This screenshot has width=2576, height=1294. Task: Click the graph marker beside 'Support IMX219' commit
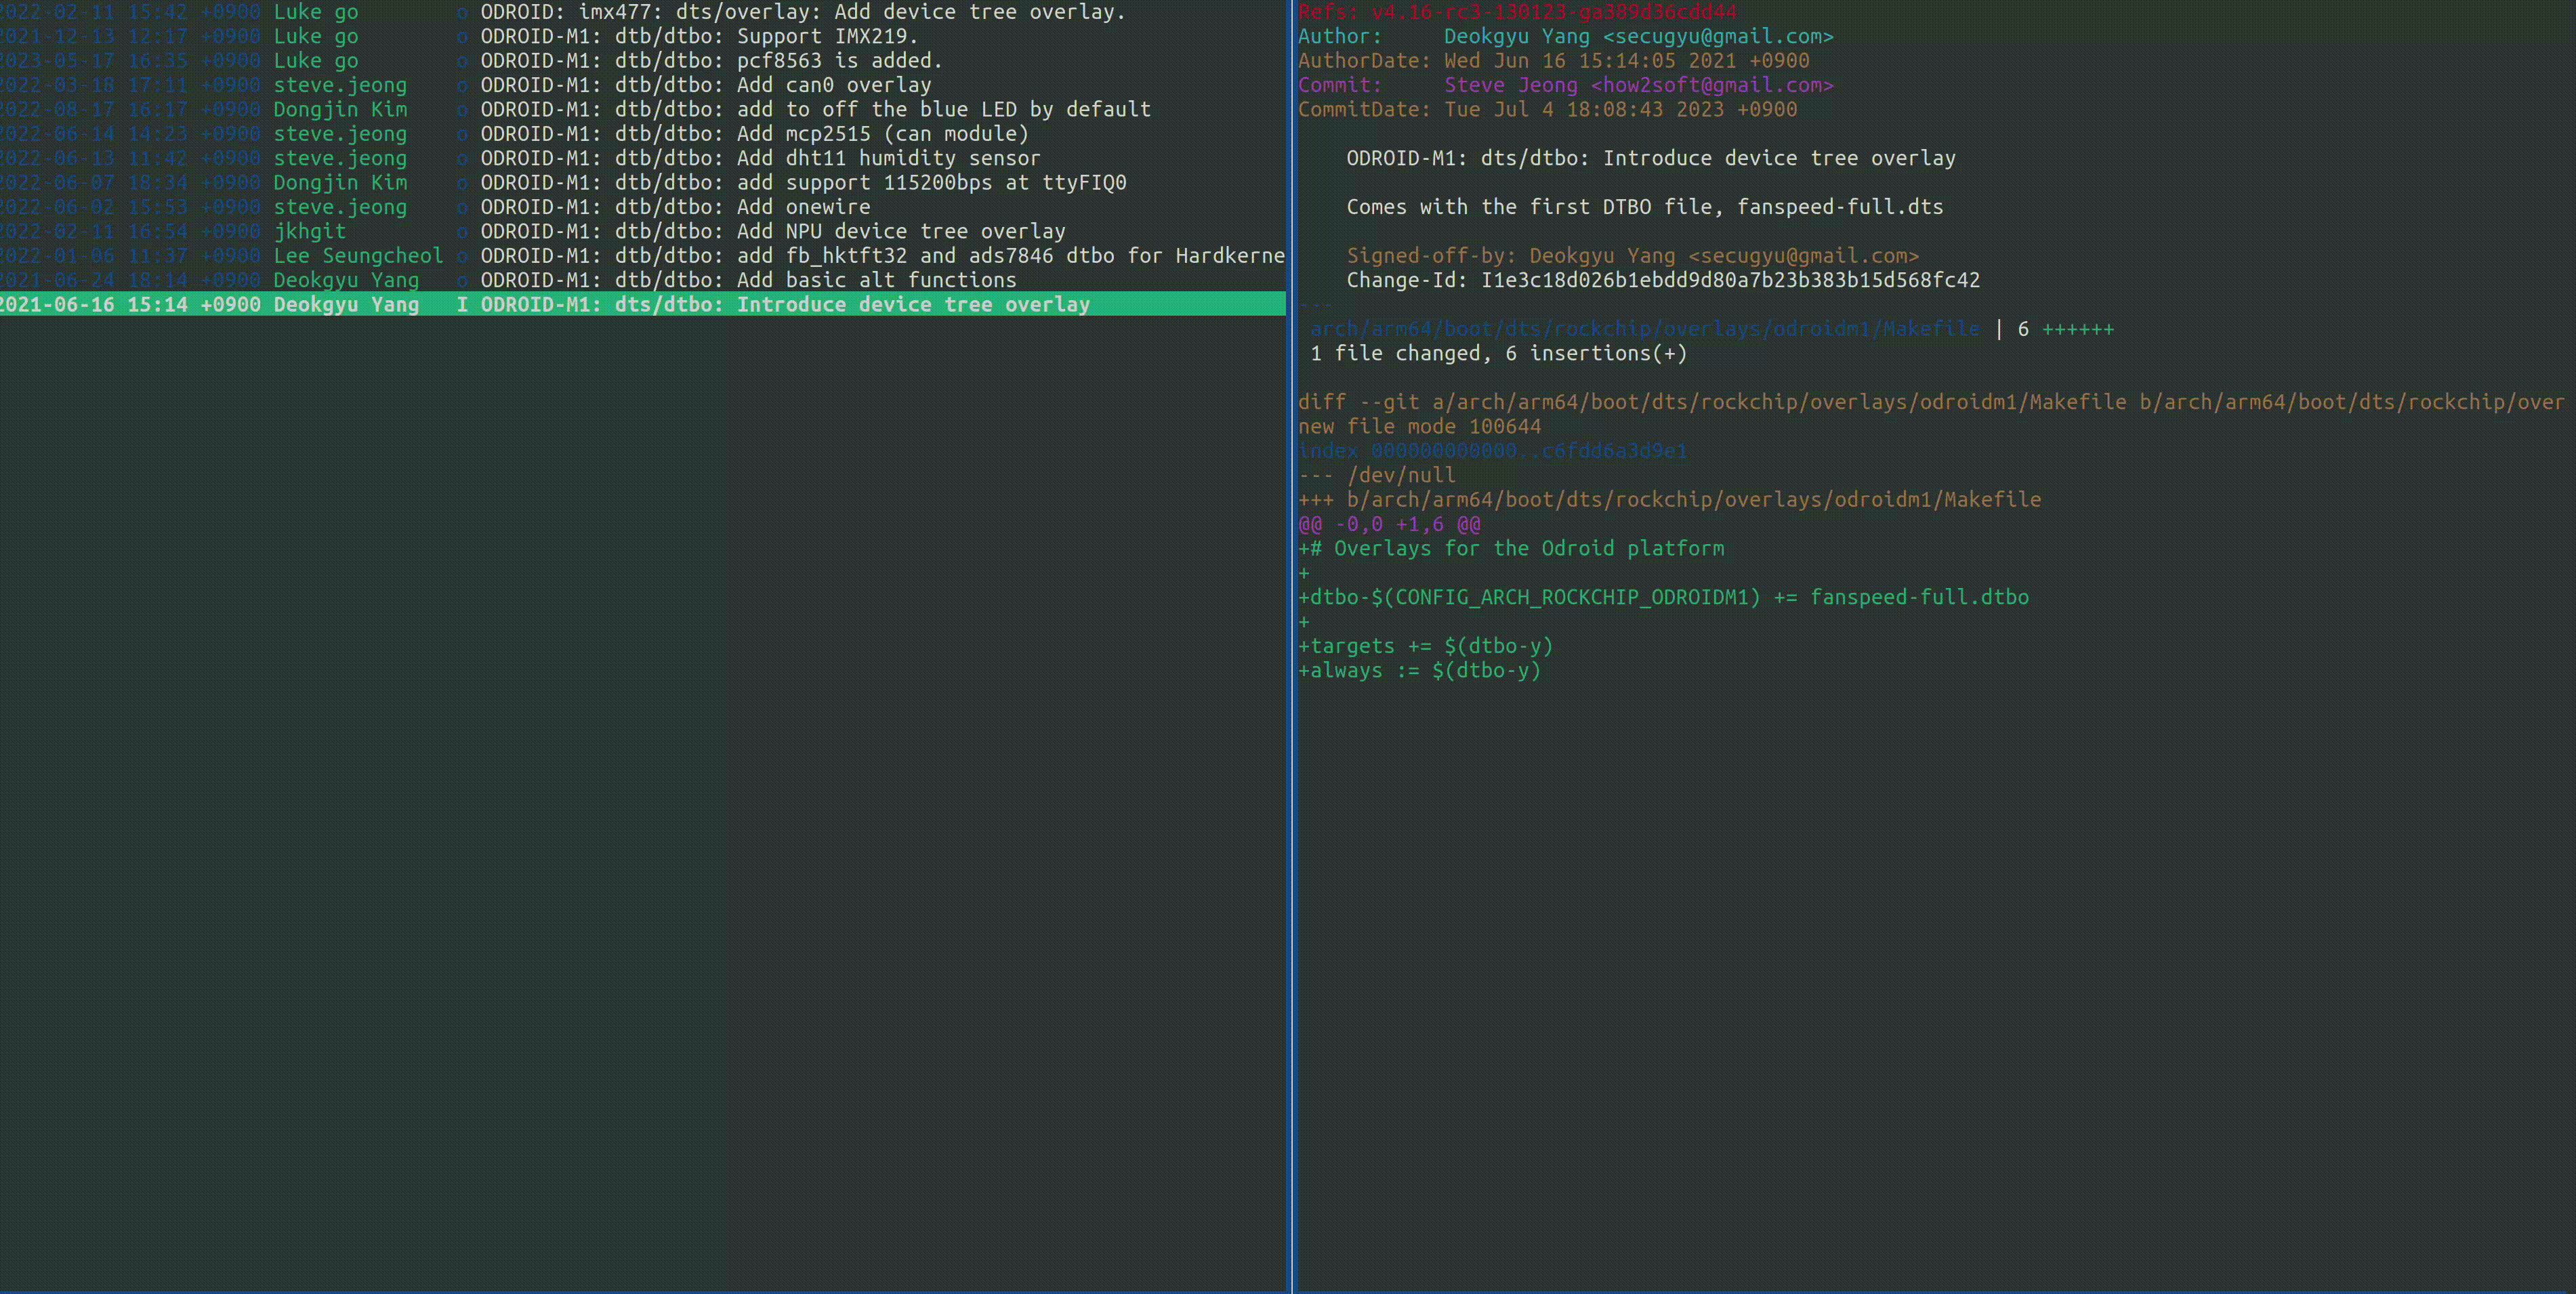[x=462, y=37]
